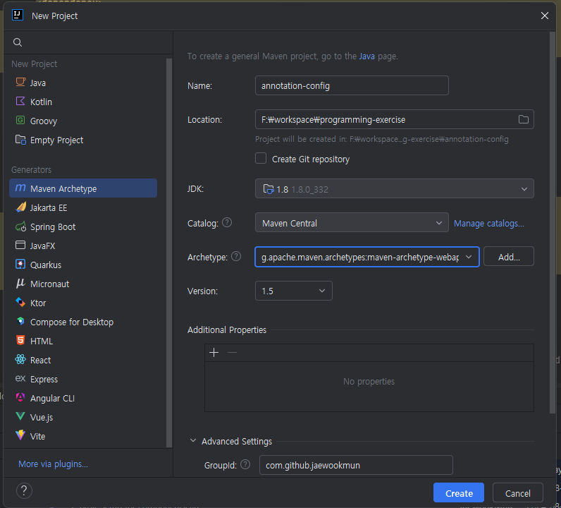
Task: Select the Spring Boot leaf icon
Action: click(20, 226)
